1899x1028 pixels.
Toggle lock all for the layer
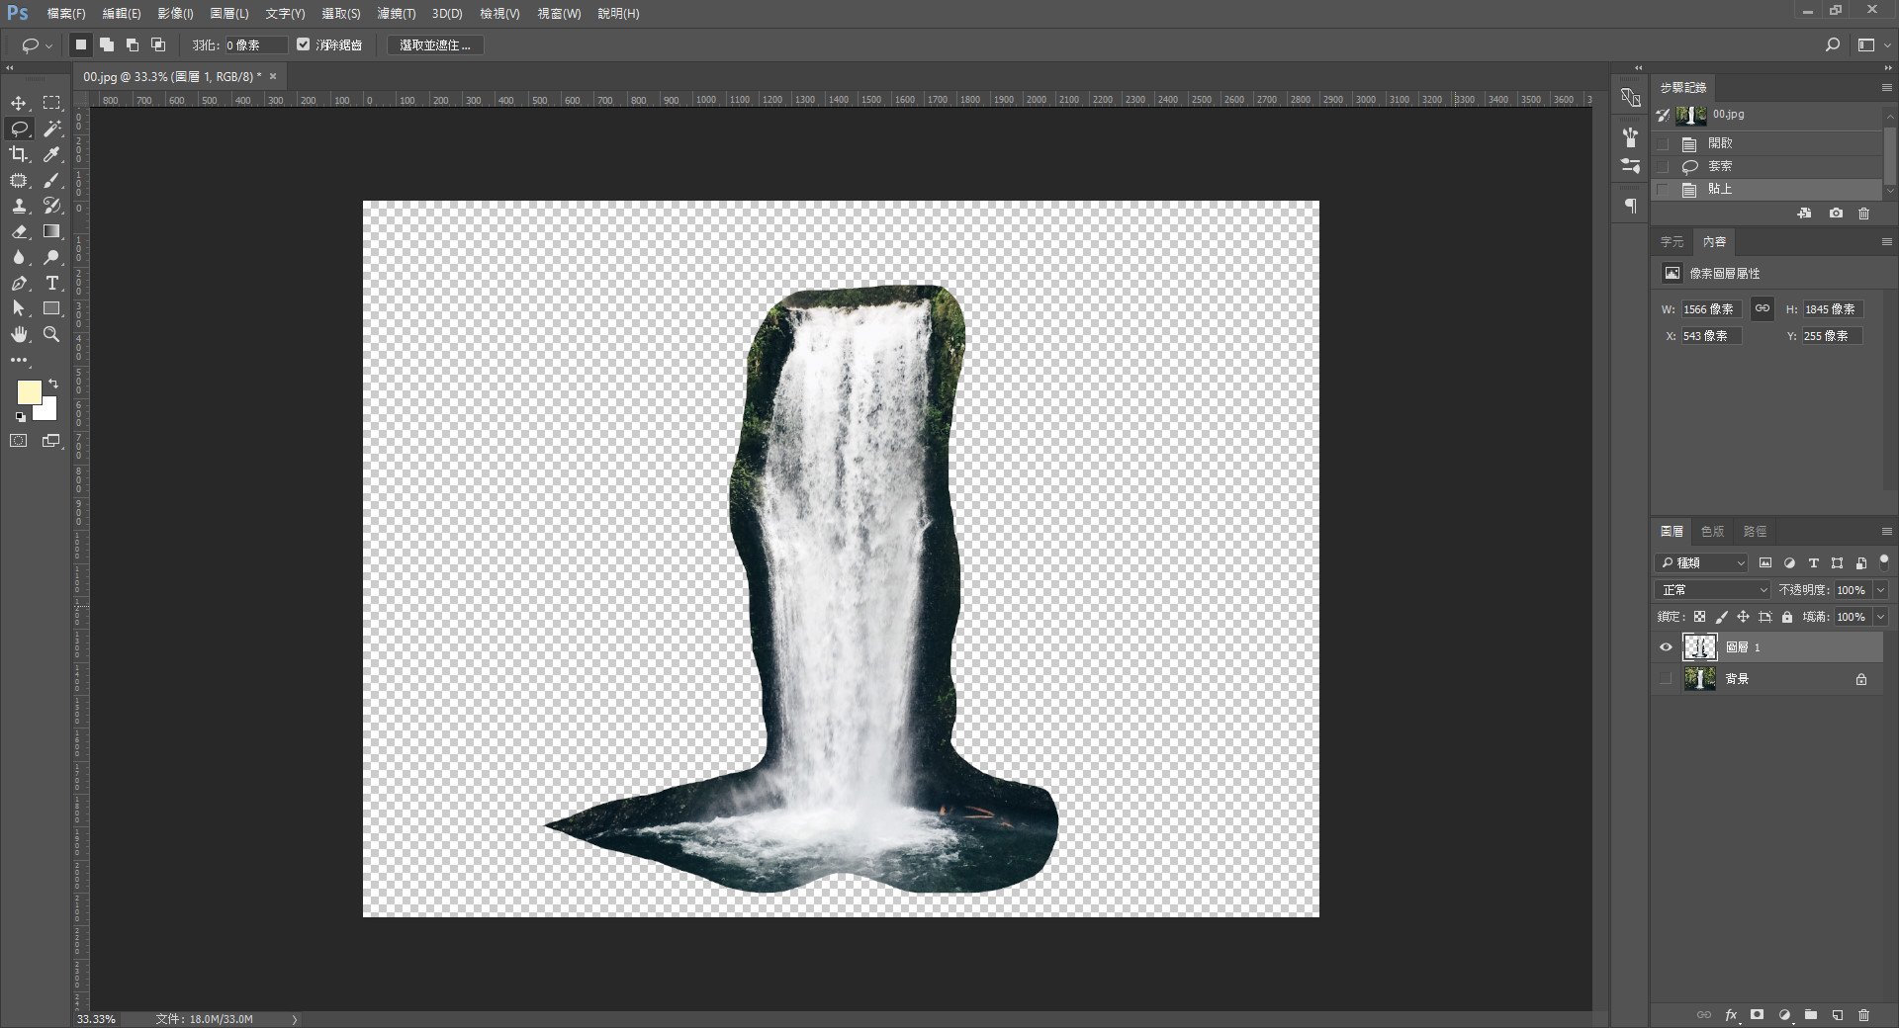(x=1787, y=617)
